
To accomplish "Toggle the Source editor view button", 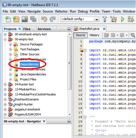I will (x=80, y=35).
